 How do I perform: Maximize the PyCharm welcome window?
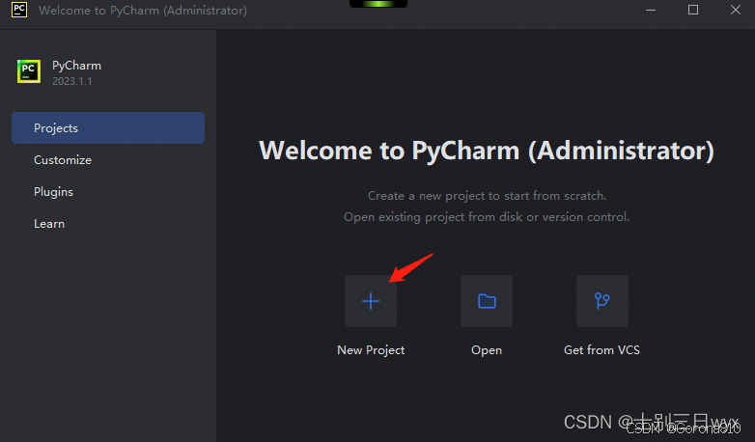[x=693, y=10]
